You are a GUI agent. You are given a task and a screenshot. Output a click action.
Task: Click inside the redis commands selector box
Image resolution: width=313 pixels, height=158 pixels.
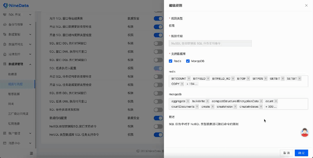pos(238,81)
